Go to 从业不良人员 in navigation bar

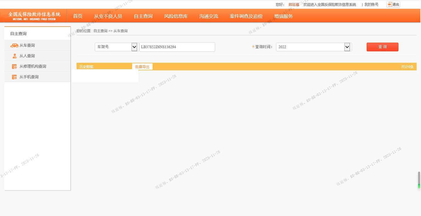(x=108, y=16)
